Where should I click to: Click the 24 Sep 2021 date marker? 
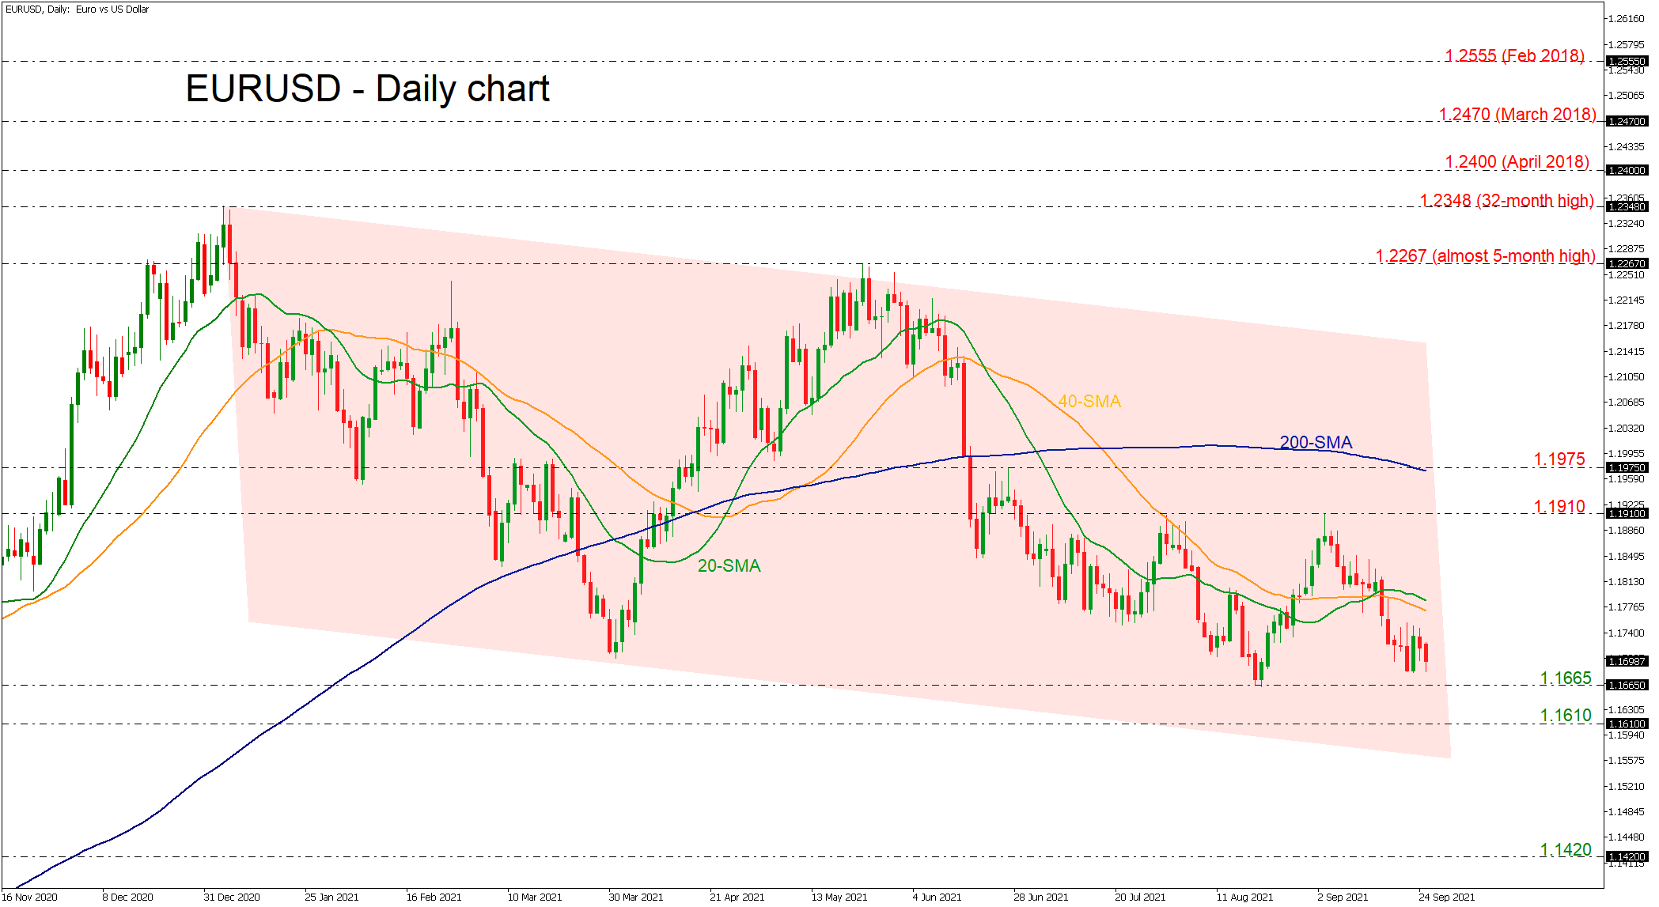coord(1445,897)
